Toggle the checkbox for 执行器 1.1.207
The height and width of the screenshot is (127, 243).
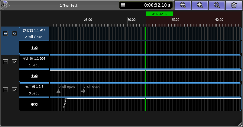click(15, 33)
